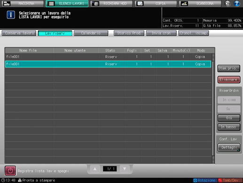Select the ELENCO LAVORI tab
The width and height of the screenshot is (243, 183).
(67, 3)
